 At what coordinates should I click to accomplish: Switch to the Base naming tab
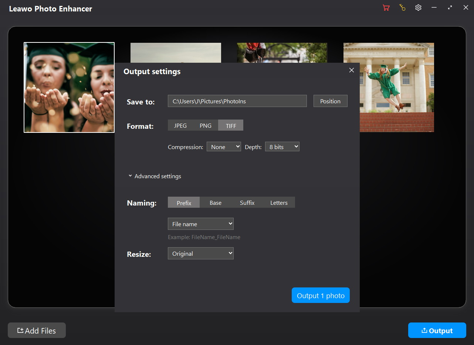click(x=216, y=203)
